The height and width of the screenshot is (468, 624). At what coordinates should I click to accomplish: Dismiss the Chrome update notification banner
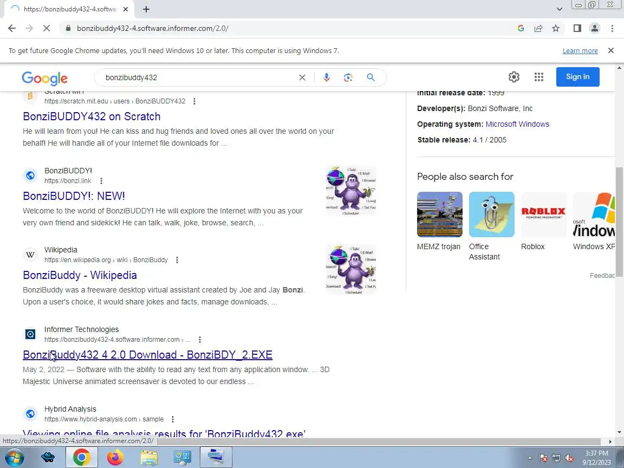(611, 50)
